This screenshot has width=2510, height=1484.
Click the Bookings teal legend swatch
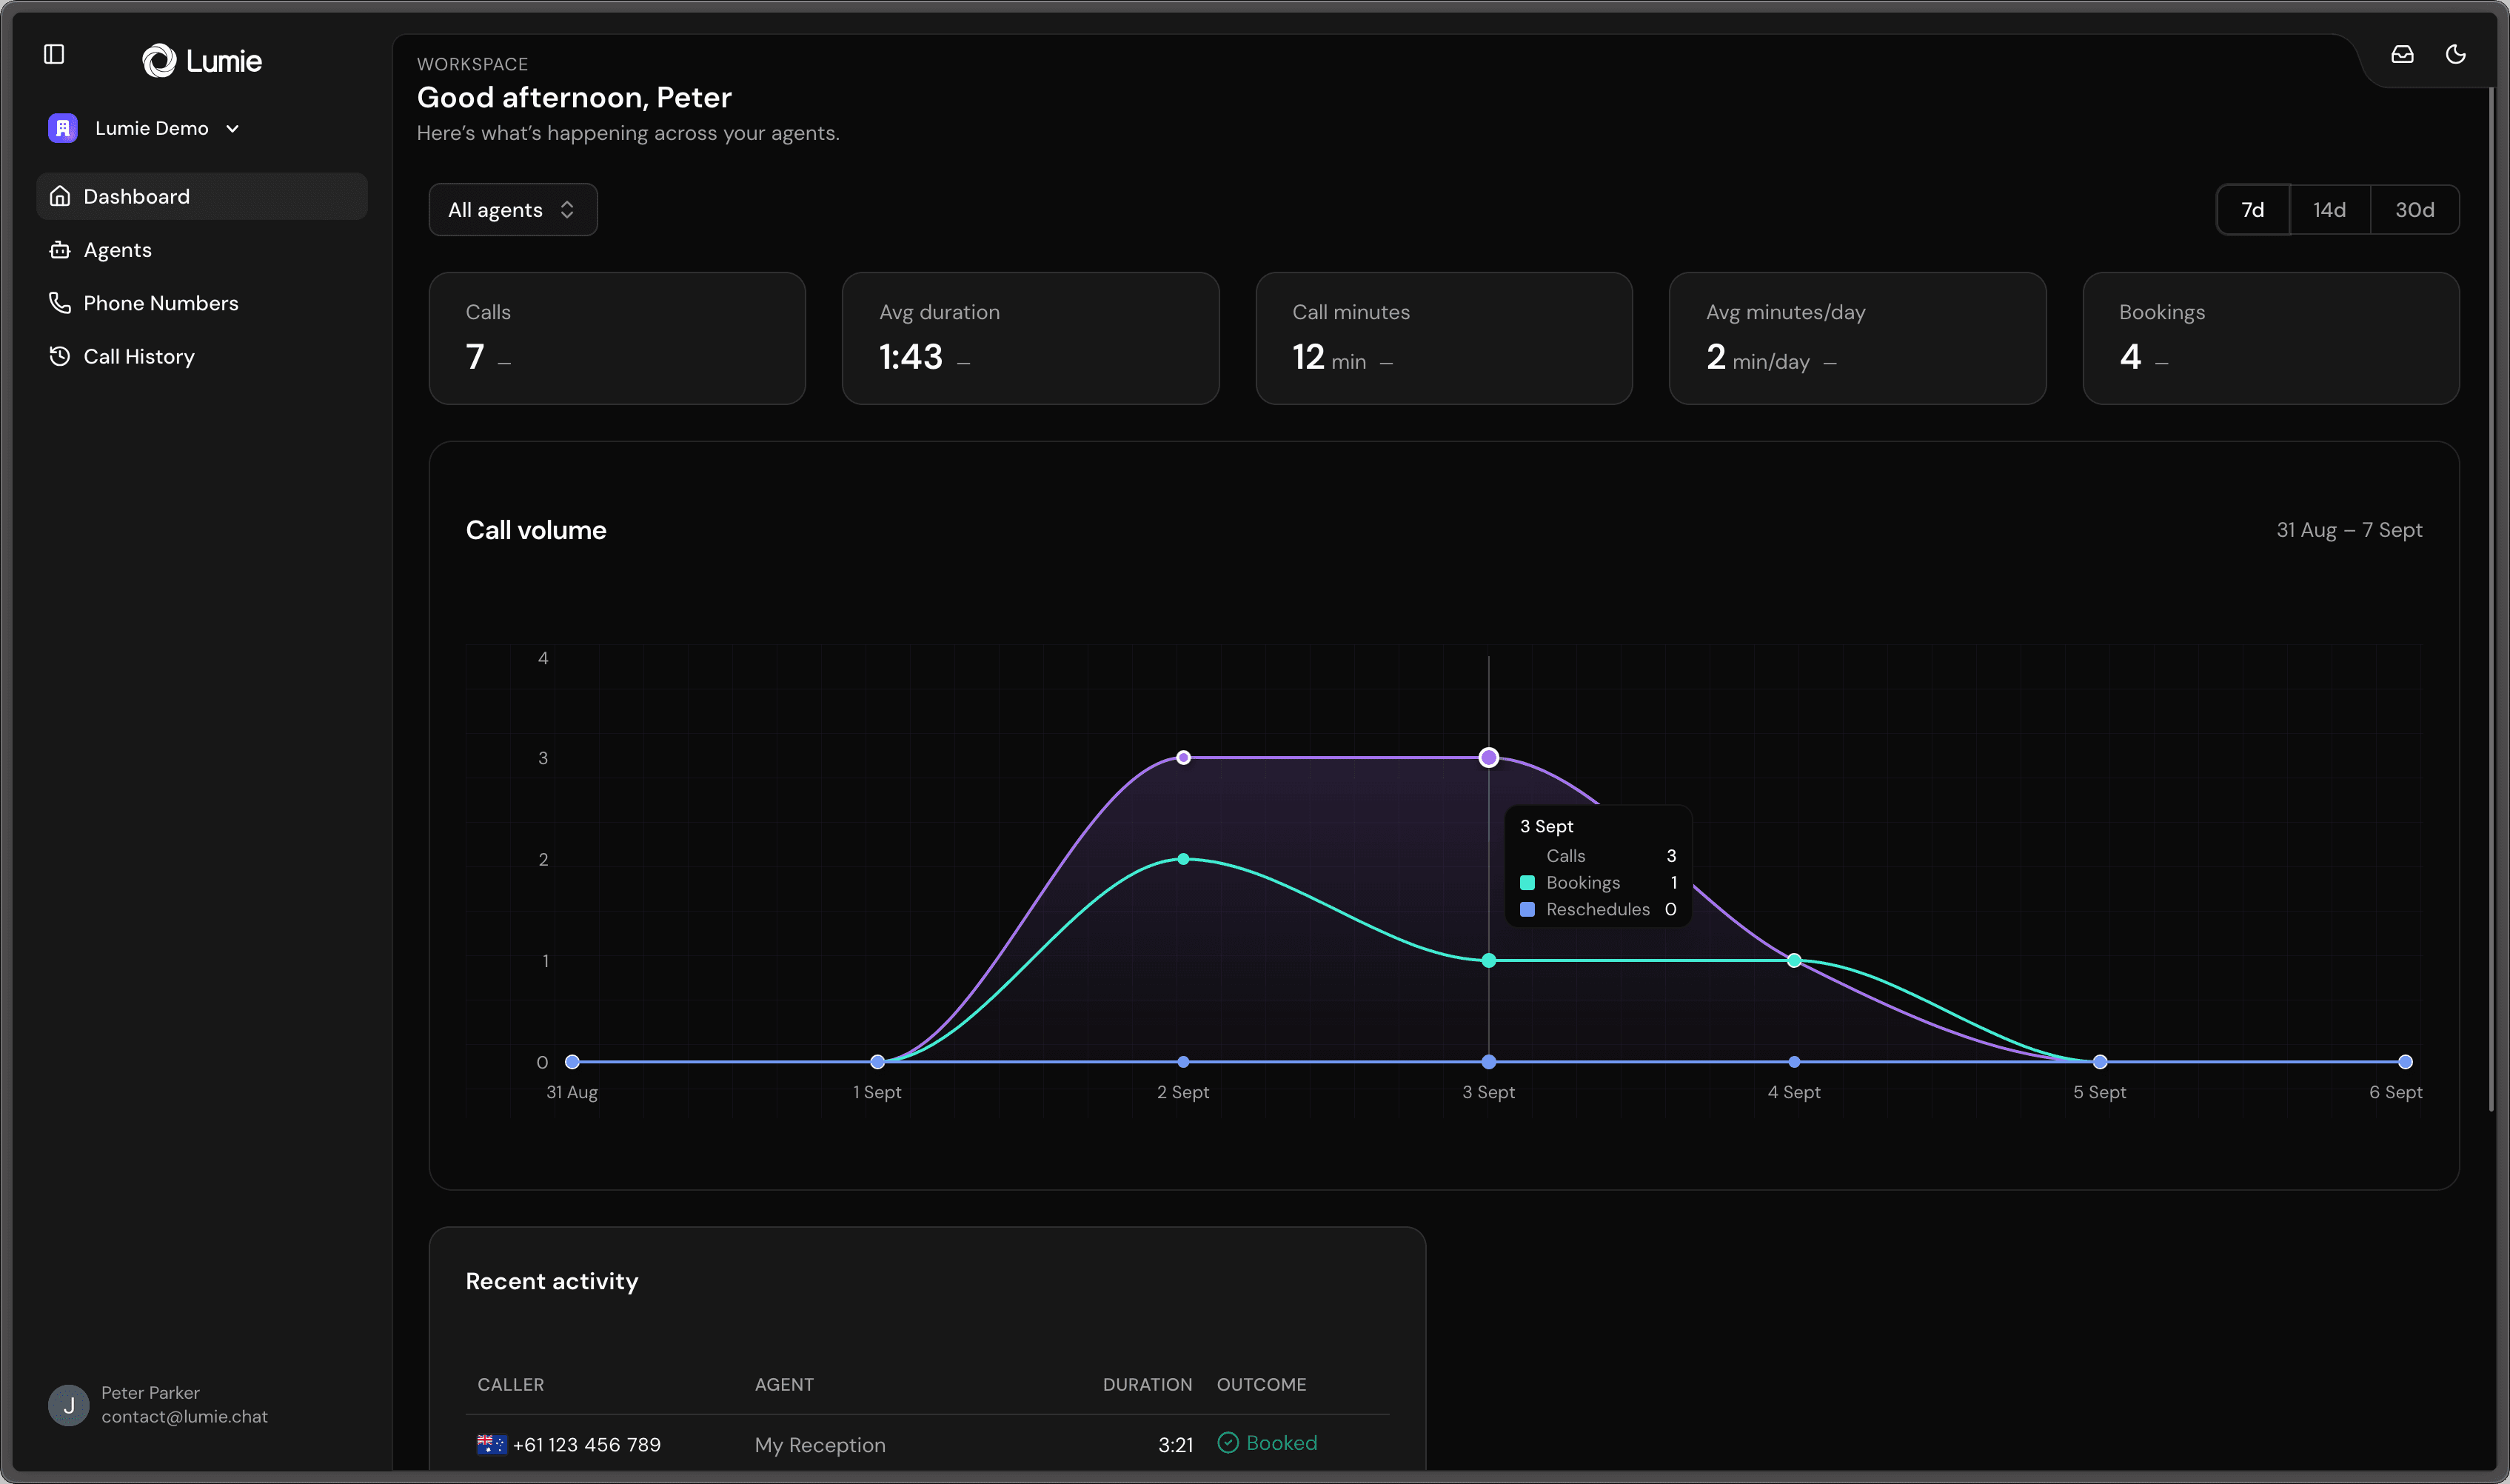coord(1527,883)
